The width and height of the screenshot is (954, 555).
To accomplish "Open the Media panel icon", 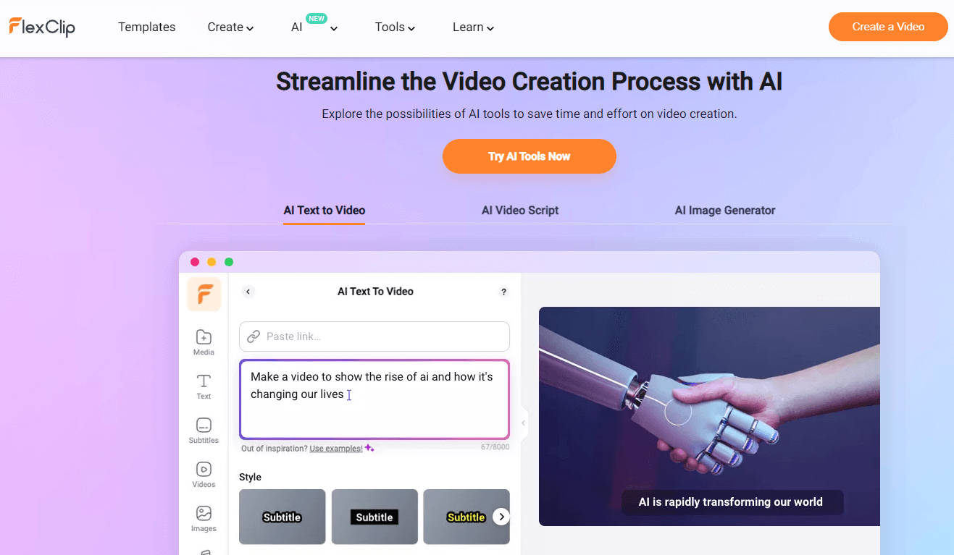I will coord(204,342).
